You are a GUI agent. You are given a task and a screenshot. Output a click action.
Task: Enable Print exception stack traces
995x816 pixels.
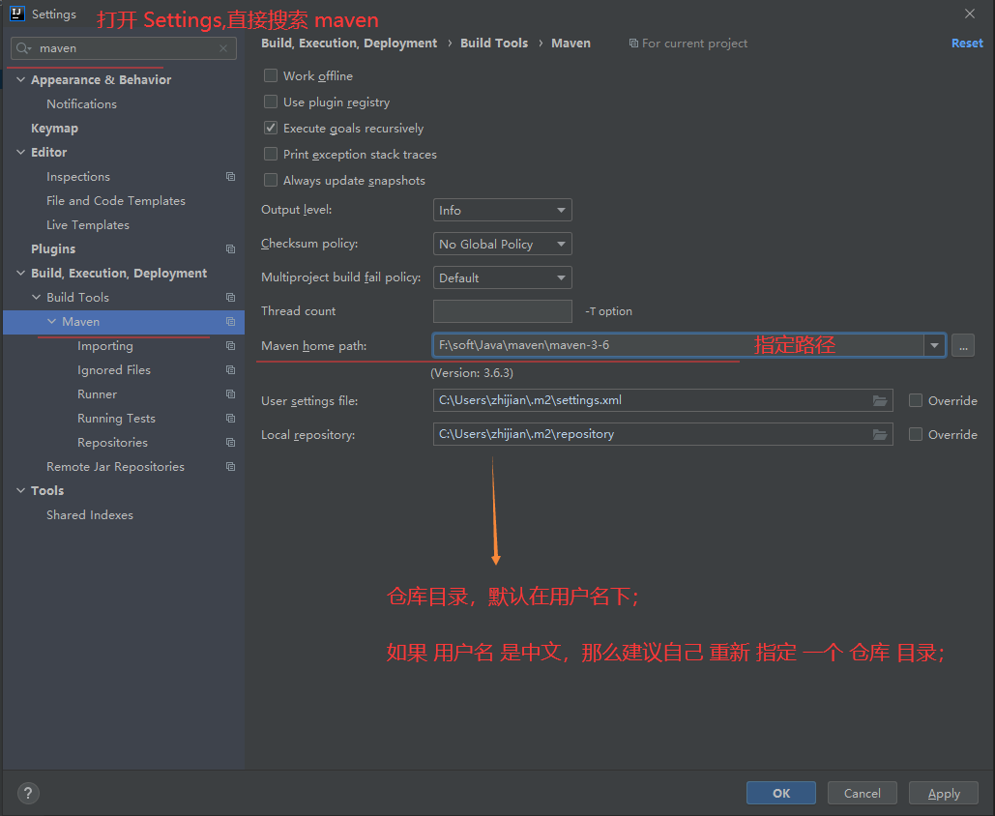click(271, 154)
